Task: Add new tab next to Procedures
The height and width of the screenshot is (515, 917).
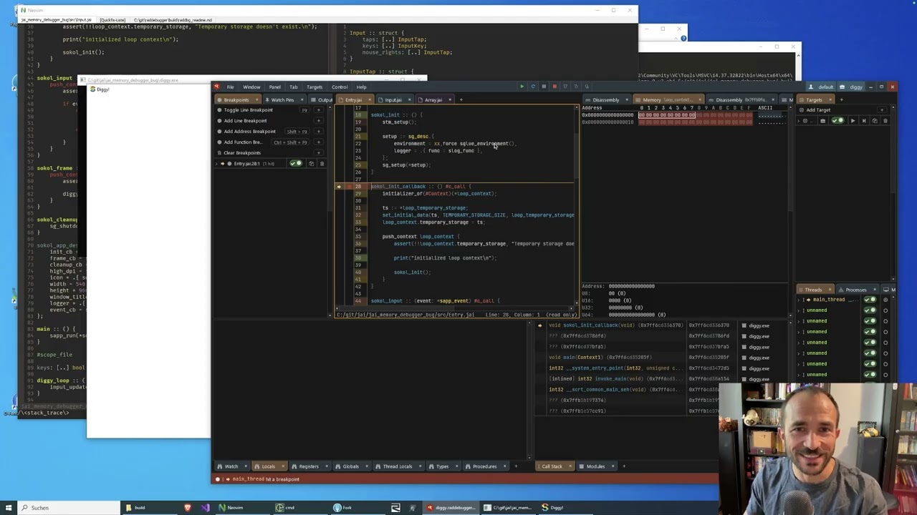Action: [x=515, y=466]
